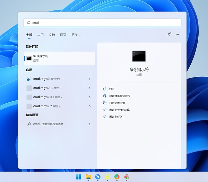Click the Win8.1 cmd.reg blank icon
The height and width of the screenshot is (182, 208).
[x=29, y=97]
